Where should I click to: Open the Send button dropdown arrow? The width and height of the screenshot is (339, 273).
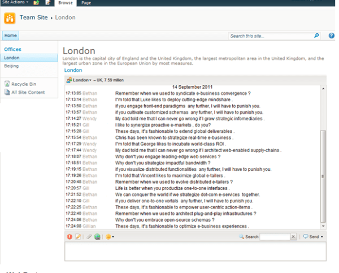[x=322, y=237]
